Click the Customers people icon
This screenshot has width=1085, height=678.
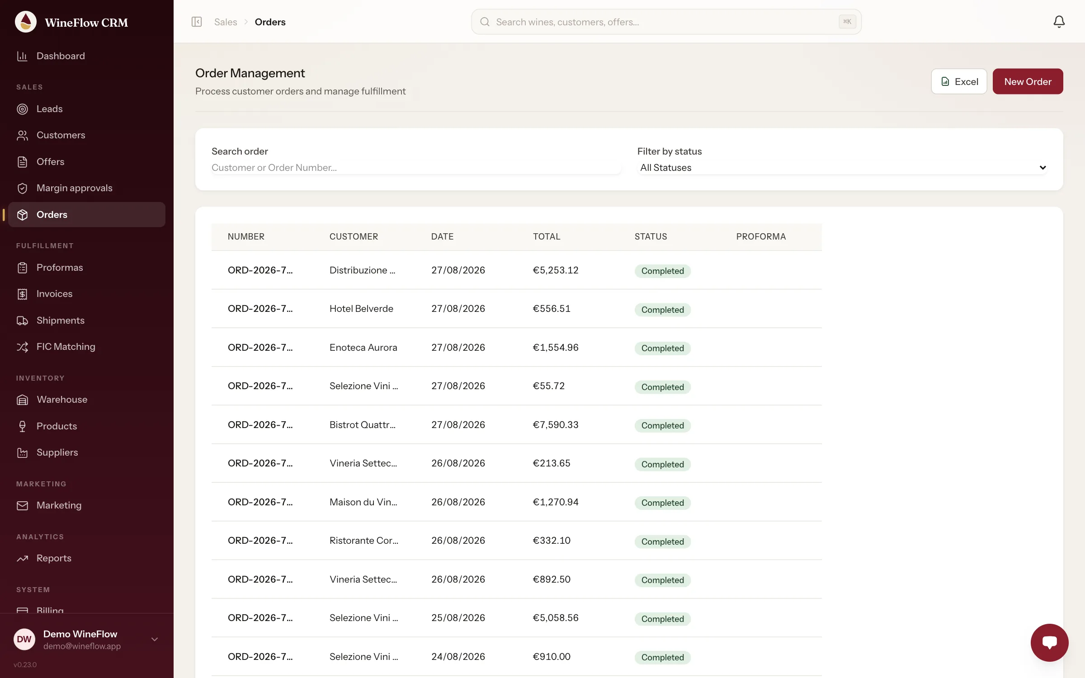pos(22,135)
